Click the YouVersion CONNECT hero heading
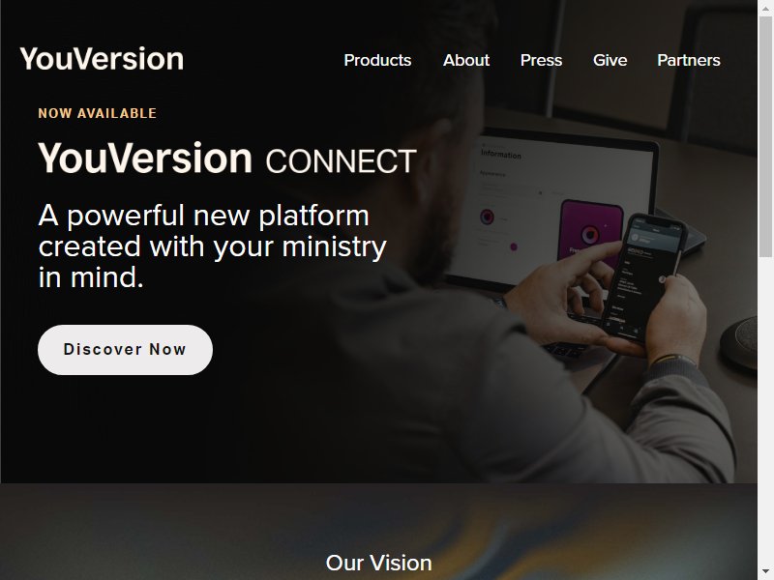This screenshot has height=580, width=774. pyautogui.click(x=227, y=159)
